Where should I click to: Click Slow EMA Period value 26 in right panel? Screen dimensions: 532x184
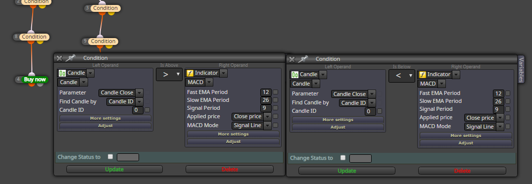(498, 101)
